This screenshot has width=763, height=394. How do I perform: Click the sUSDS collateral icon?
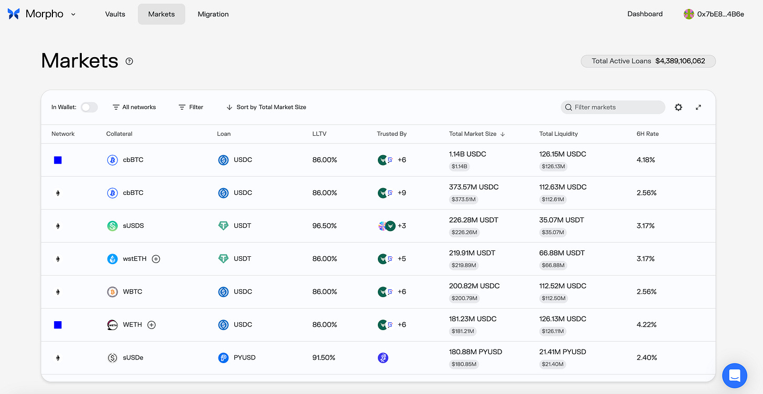(112, 226)
